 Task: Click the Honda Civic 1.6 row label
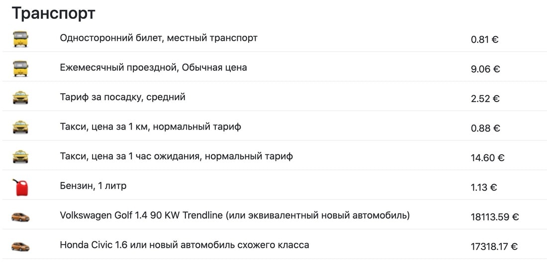tap(184, 245)
